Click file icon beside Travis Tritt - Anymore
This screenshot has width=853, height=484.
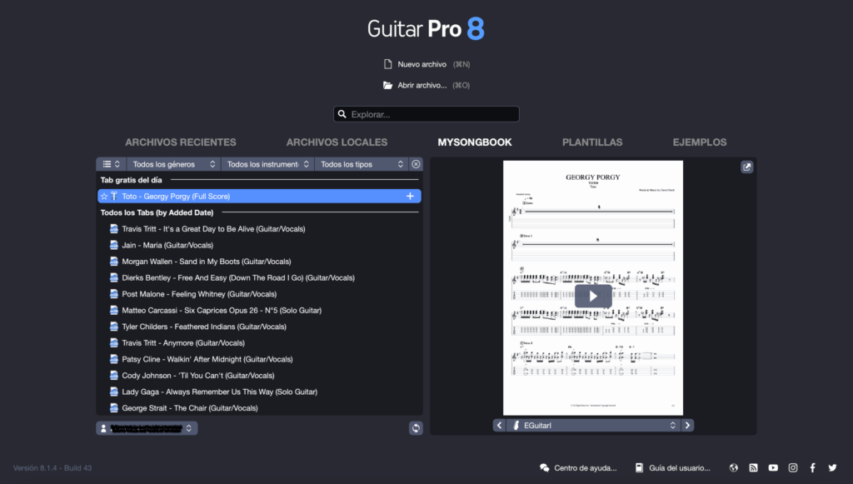(x=113, y=343)
